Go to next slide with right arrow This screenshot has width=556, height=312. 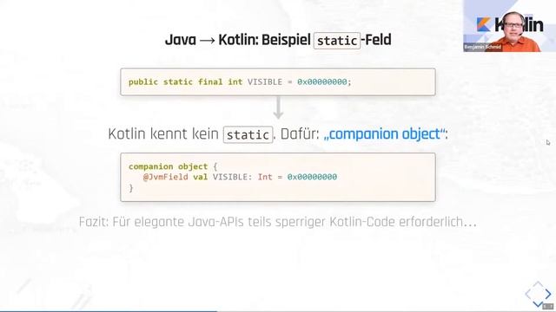click(x=548, y=293)
